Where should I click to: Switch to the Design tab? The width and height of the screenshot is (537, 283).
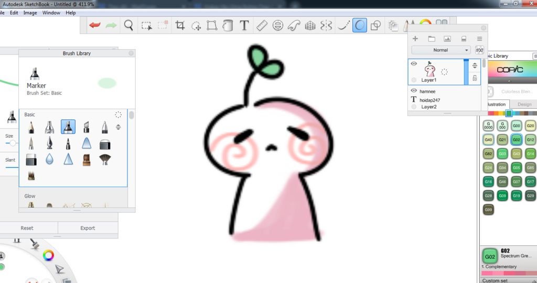524,104
